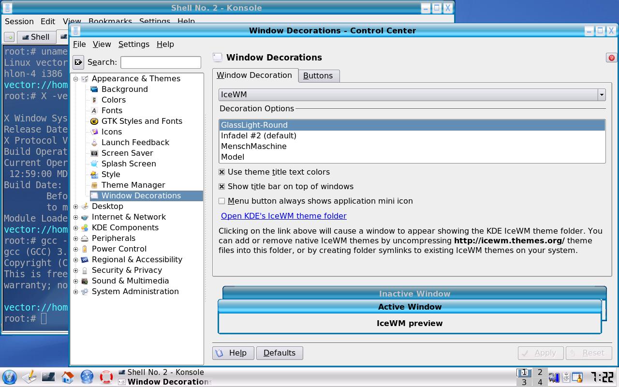
Task: Select the Security & Privacy lock icon
Action: coord(85,270)
